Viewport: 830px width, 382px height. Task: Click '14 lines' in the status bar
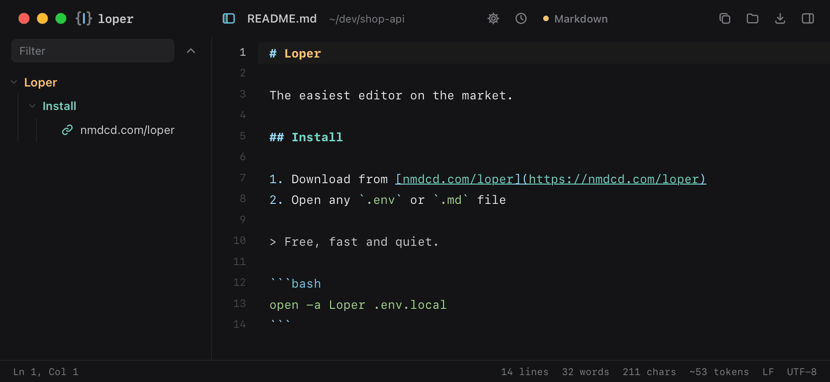(x=525, y=371)
